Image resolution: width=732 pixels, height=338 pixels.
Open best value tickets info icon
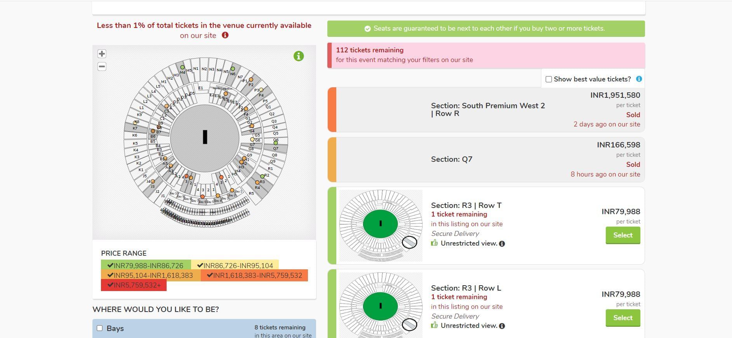(639, 79)
